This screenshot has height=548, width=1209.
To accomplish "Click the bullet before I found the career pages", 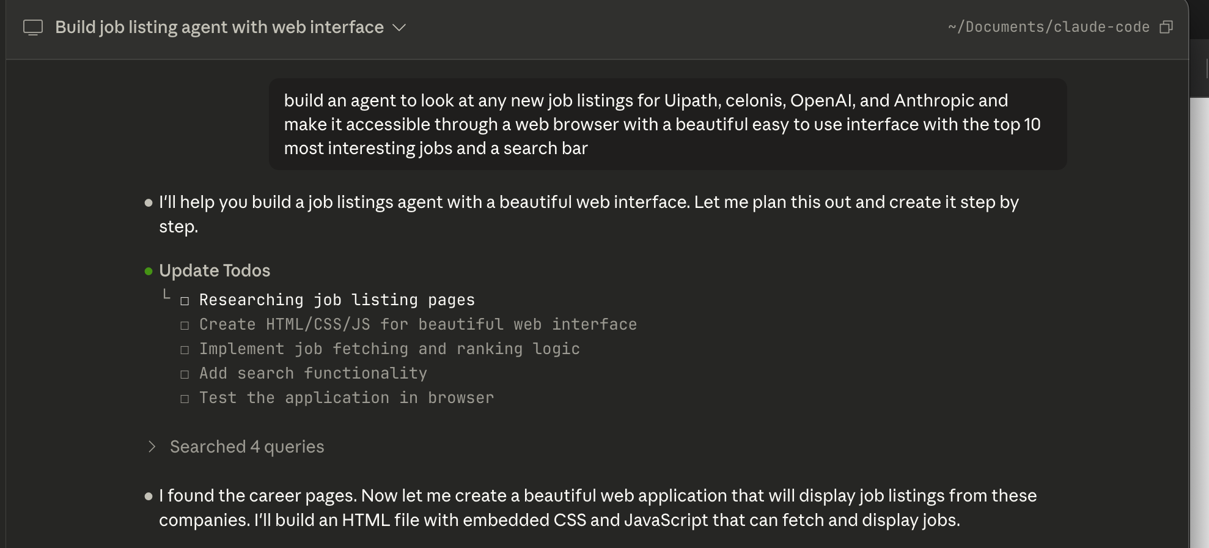I will point(149,497).
